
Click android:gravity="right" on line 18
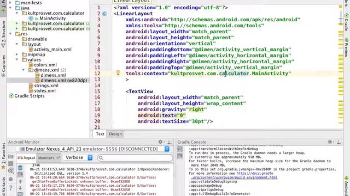[x=172, y=109]
